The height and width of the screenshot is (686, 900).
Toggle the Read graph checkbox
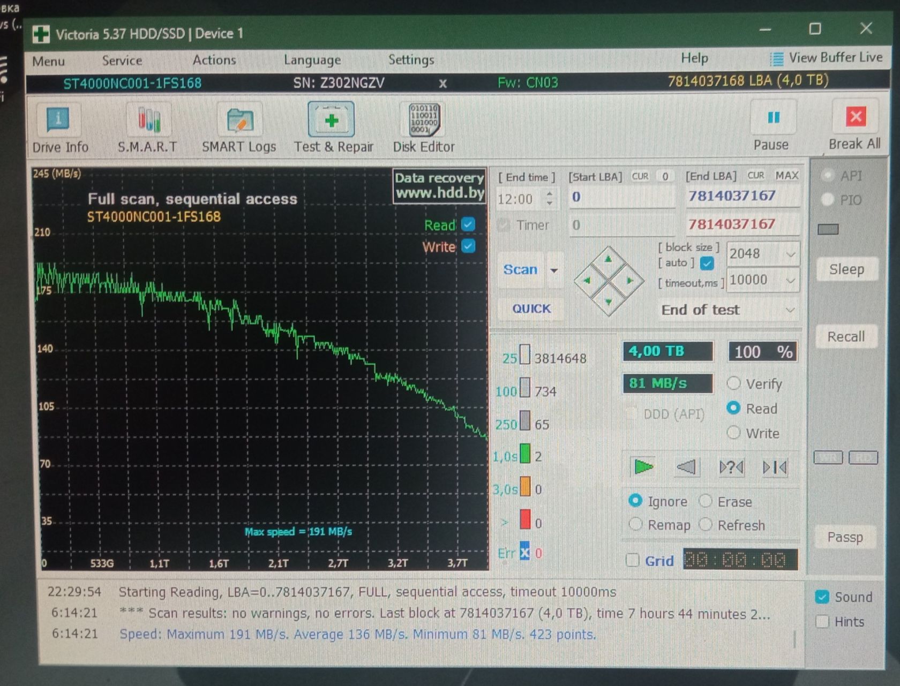[468, 224]
